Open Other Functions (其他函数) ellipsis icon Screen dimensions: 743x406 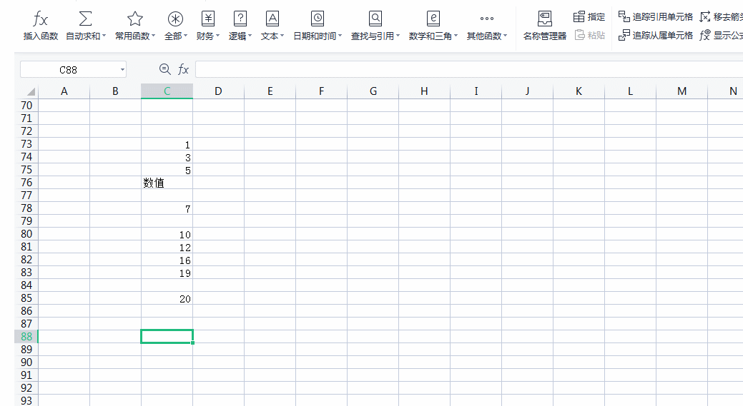[487, 19]
